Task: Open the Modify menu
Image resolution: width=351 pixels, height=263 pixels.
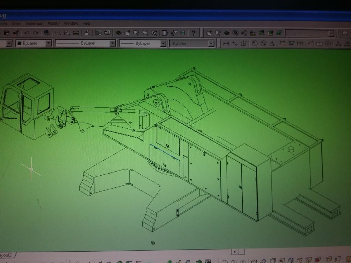Action: tap(53, 23)
